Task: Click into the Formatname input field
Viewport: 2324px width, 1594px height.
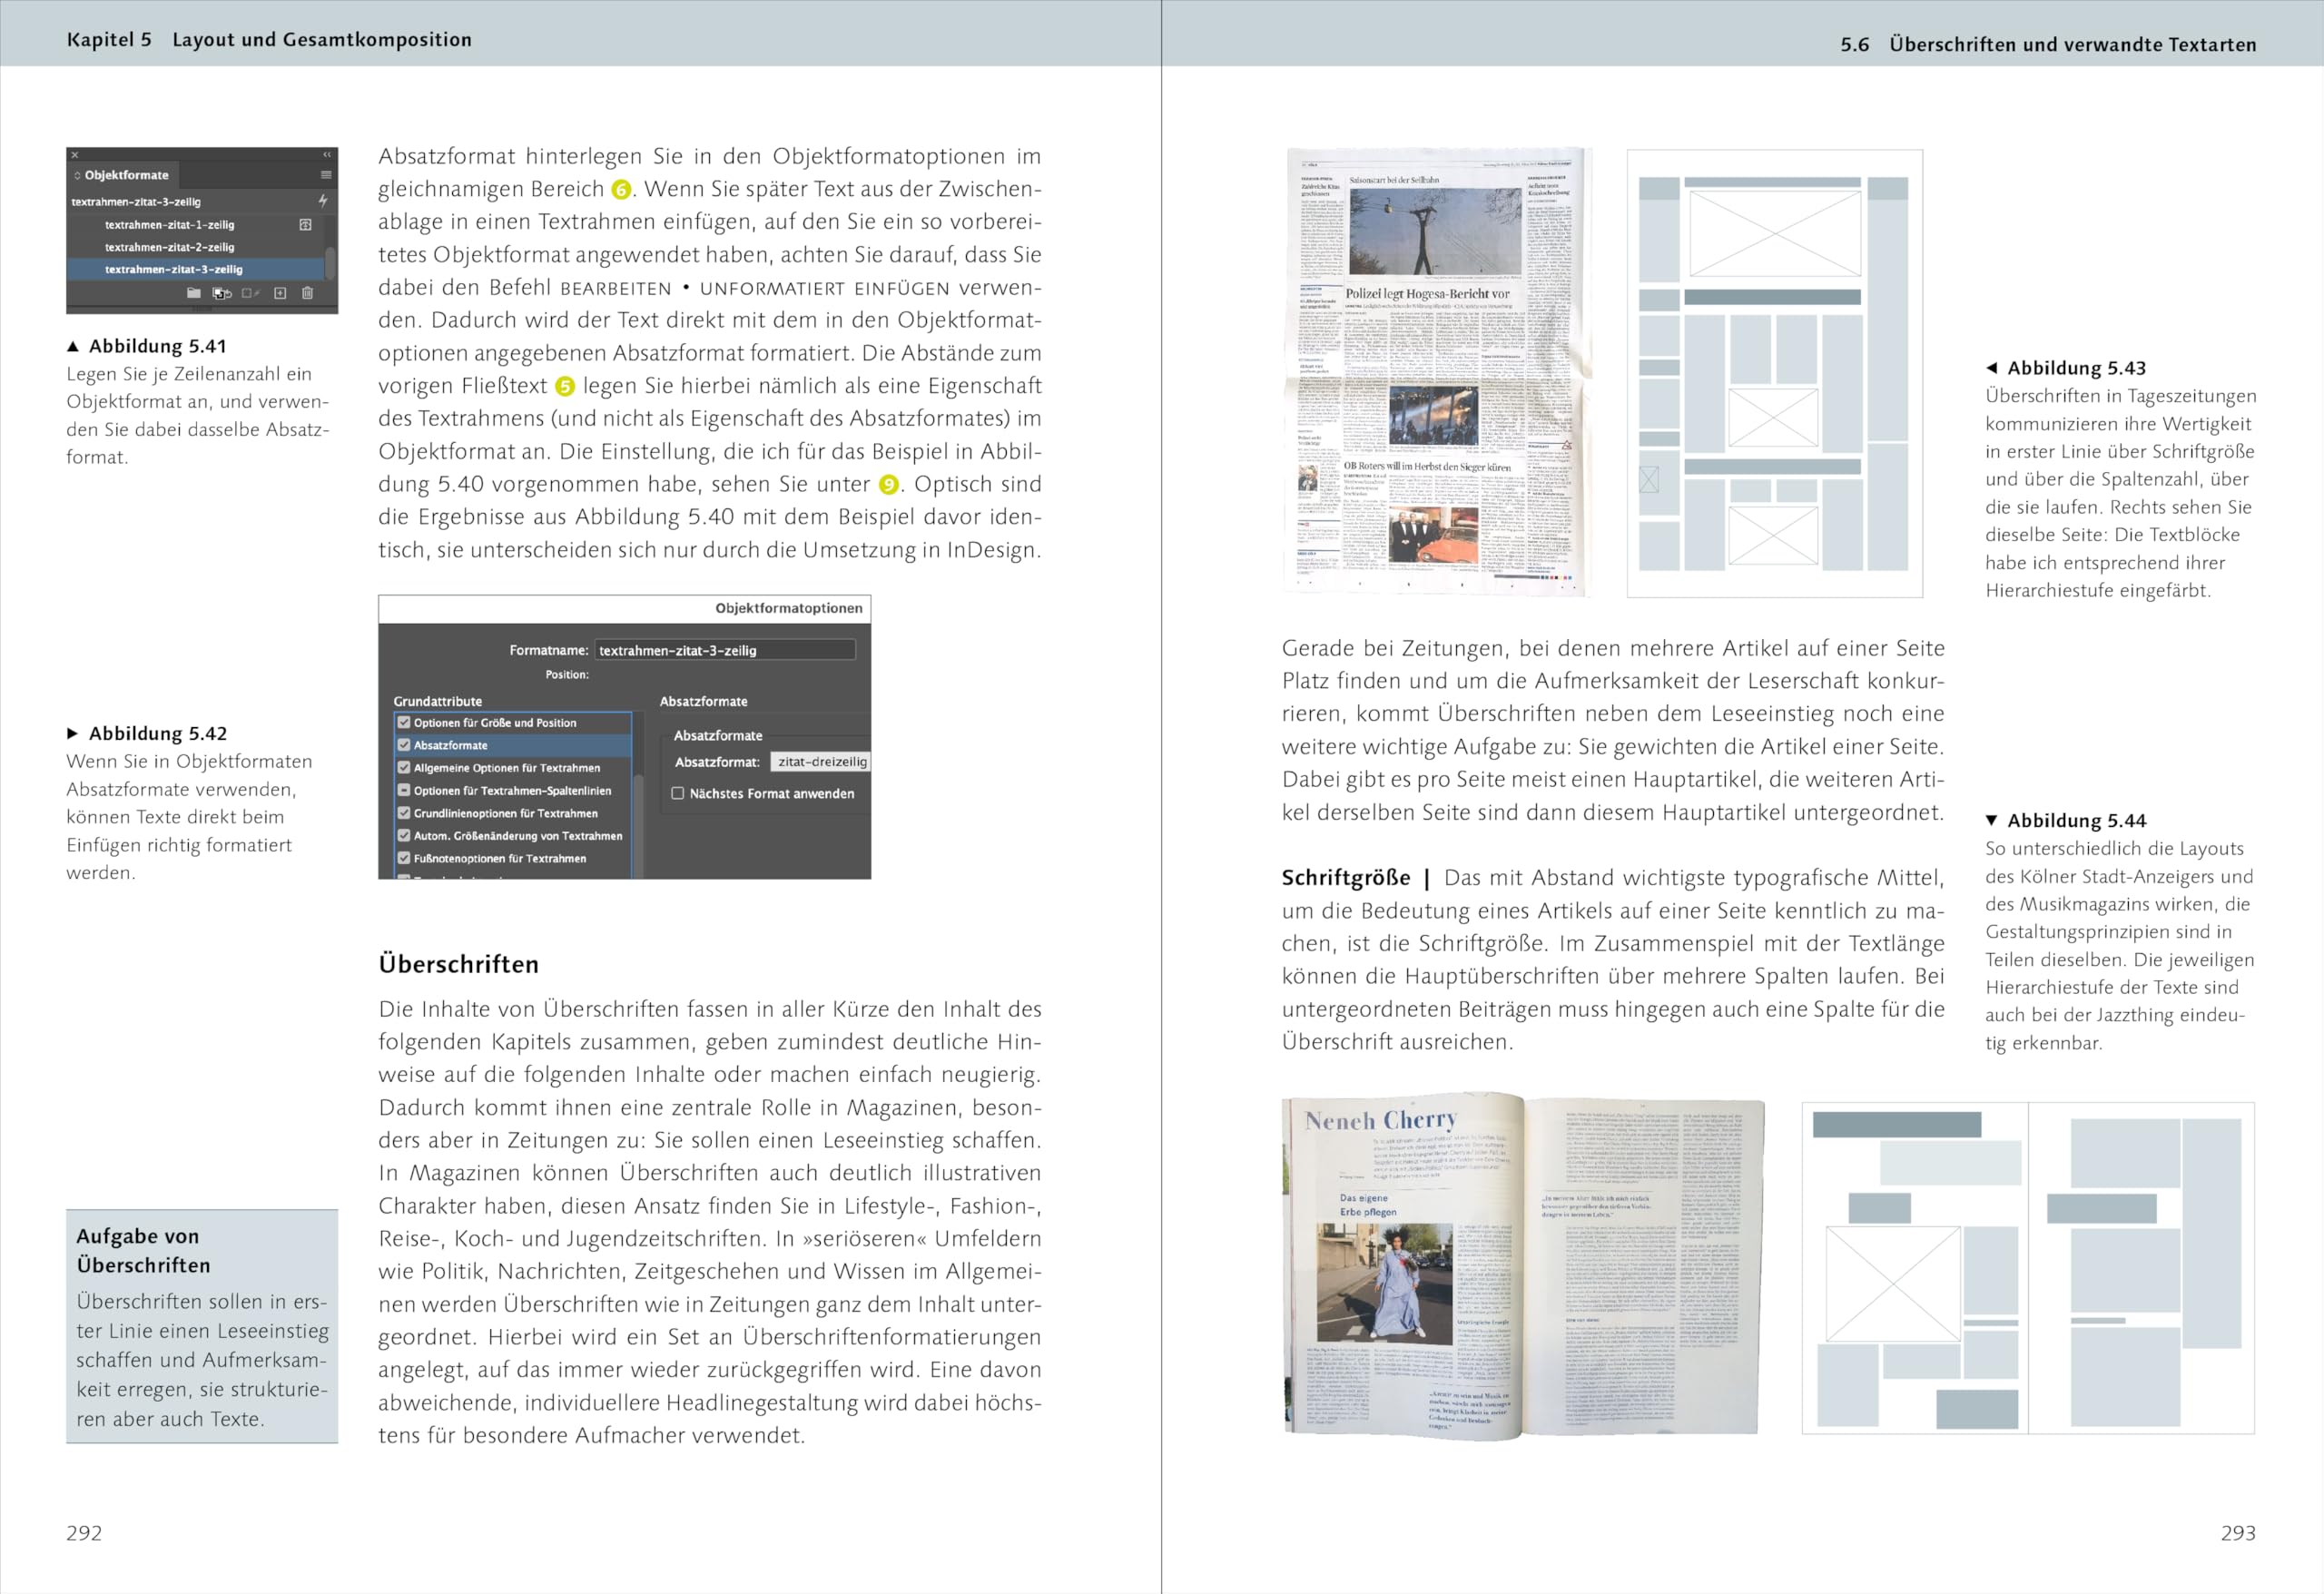Action: click(725, 650)
